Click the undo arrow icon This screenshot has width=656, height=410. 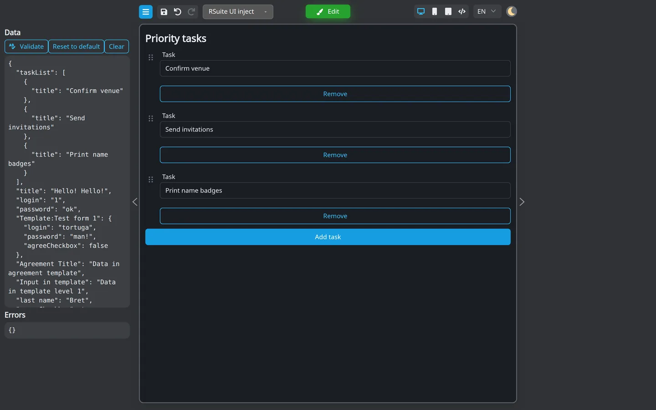(x=178, y=12)
